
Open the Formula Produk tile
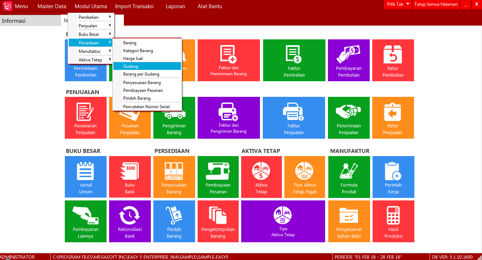click(x=349, y=177)
